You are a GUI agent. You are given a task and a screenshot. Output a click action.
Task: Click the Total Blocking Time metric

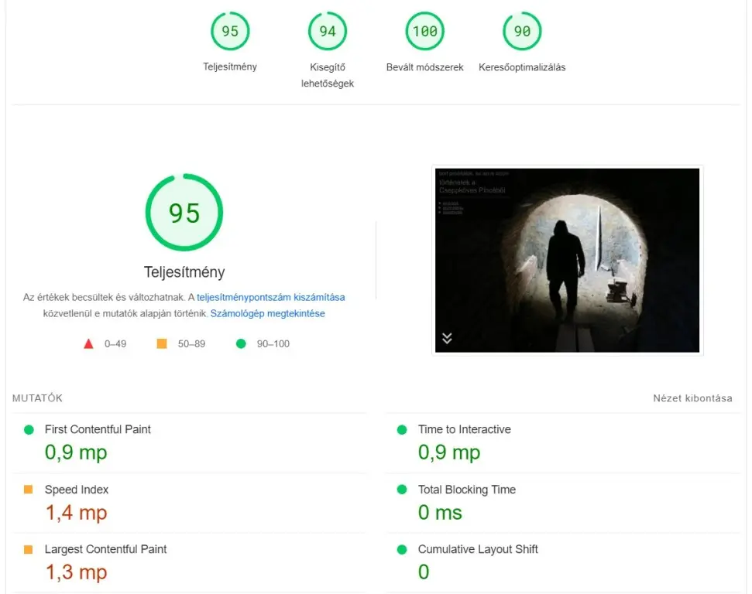pos(466,490)
